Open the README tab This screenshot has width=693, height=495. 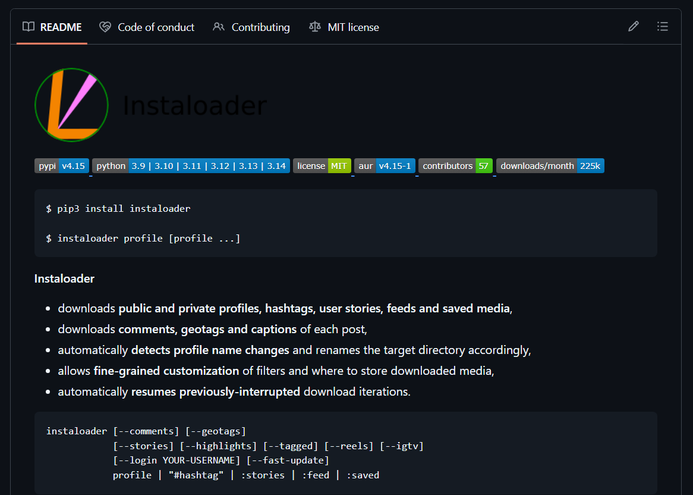point(52,27)
